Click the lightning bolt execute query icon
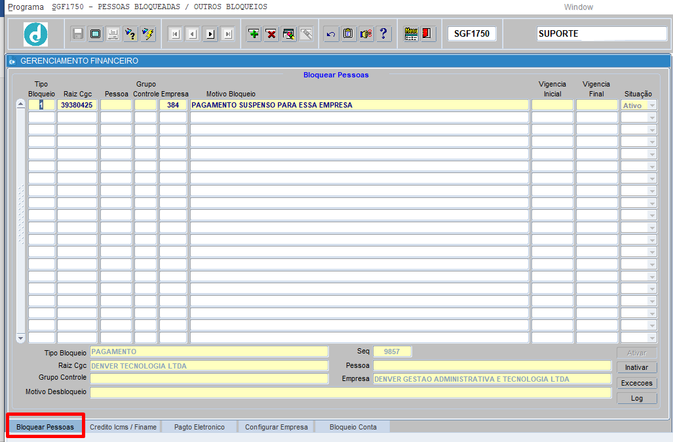This screenshot has height=442, width=673. tap(148, 34)
